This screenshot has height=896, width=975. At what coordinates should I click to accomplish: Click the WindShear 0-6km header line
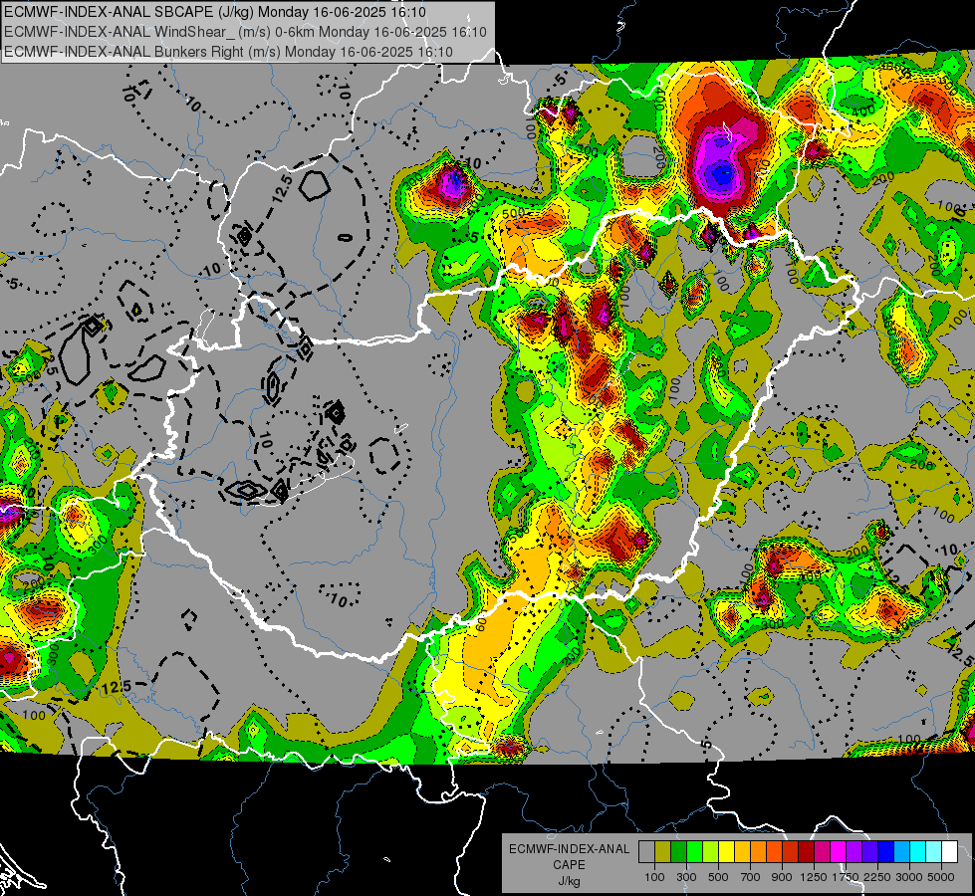click(x=245, y=32)
